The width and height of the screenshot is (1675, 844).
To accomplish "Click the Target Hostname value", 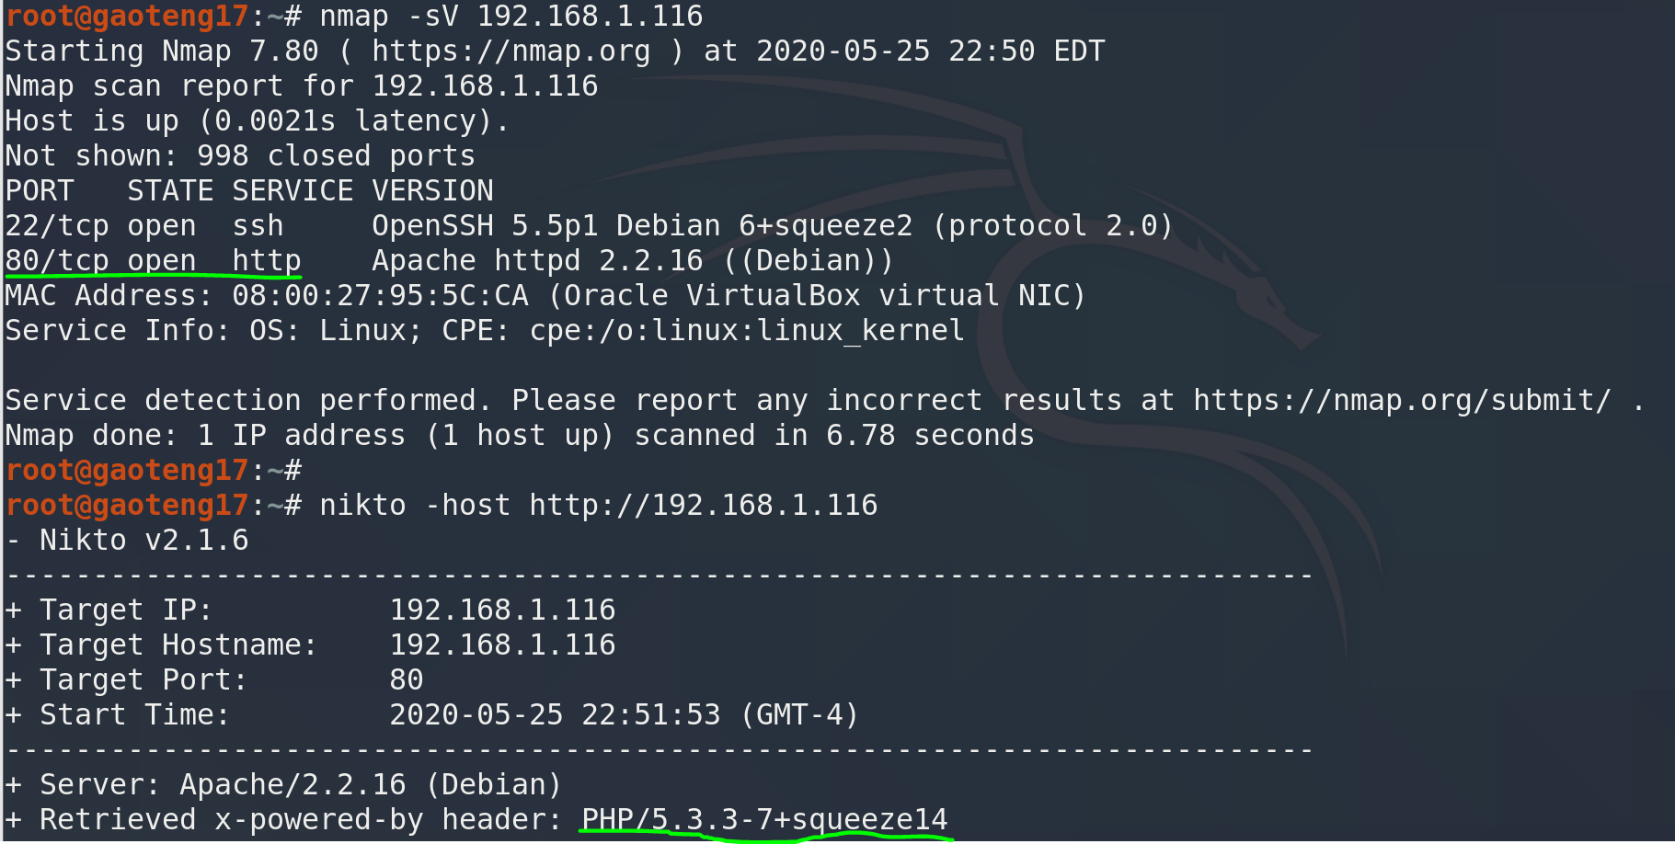I will (502, 645).
